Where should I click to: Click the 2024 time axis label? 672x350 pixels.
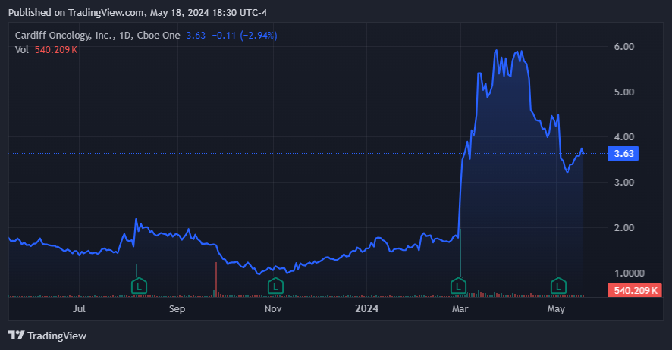pos(367,308)
